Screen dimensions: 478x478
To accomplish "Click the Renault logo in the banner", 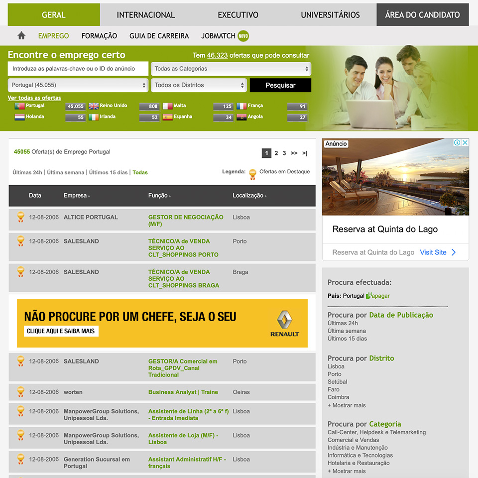I will click(284, 324).
